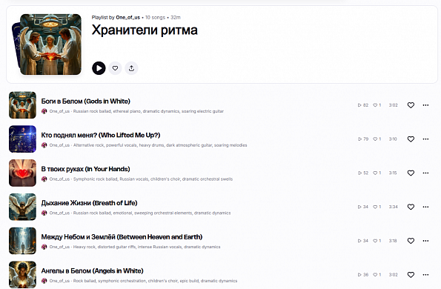This screenshot has height=289, width=441.
Task: Open song title Кто поднял меня? (Who Lifted Me Up?)
Action: (x=101, y=135)
